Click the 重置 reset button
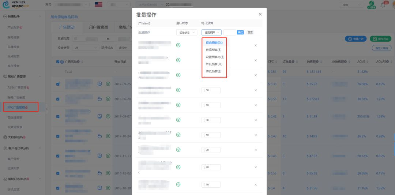Viewport: 395px width, 195px height. click(250, 33)
